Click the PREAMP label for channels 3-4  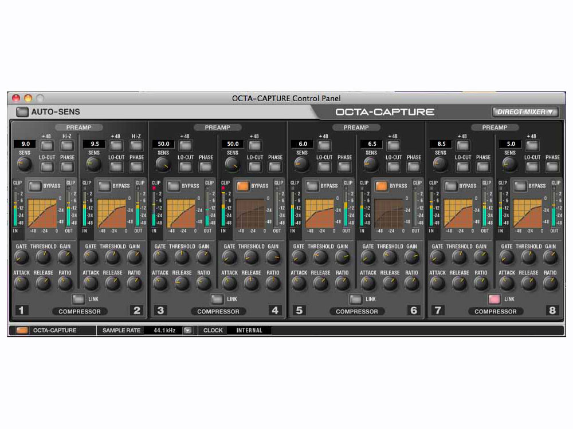217,128
